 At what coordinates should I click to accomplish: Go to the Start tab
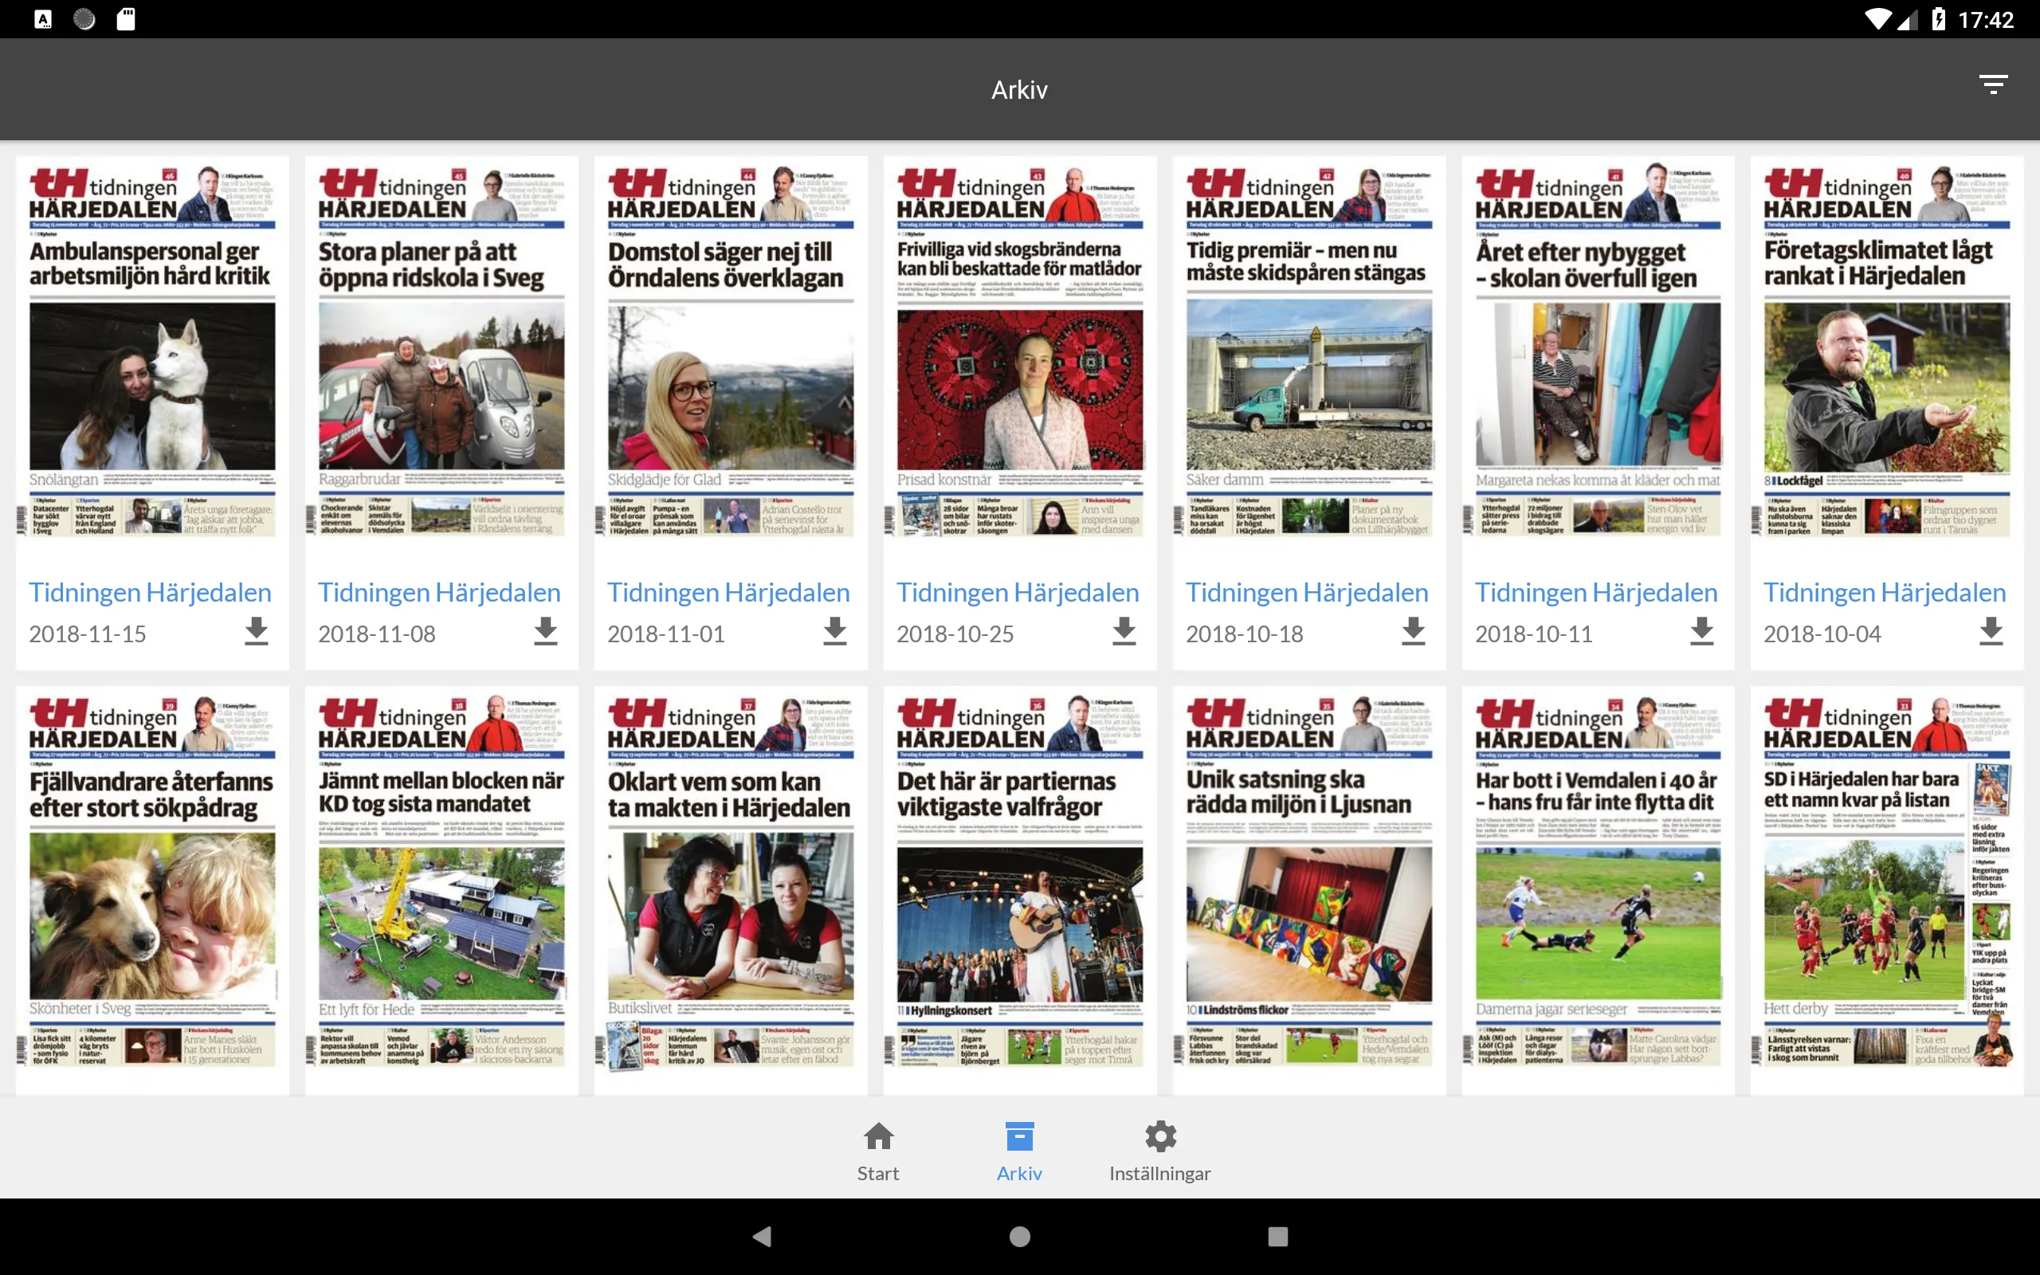click(878, 1151)
